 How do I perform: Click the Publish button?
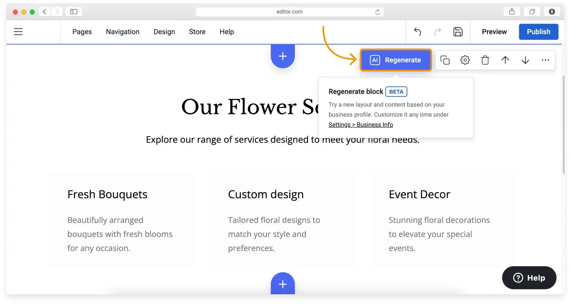(539, 32)
